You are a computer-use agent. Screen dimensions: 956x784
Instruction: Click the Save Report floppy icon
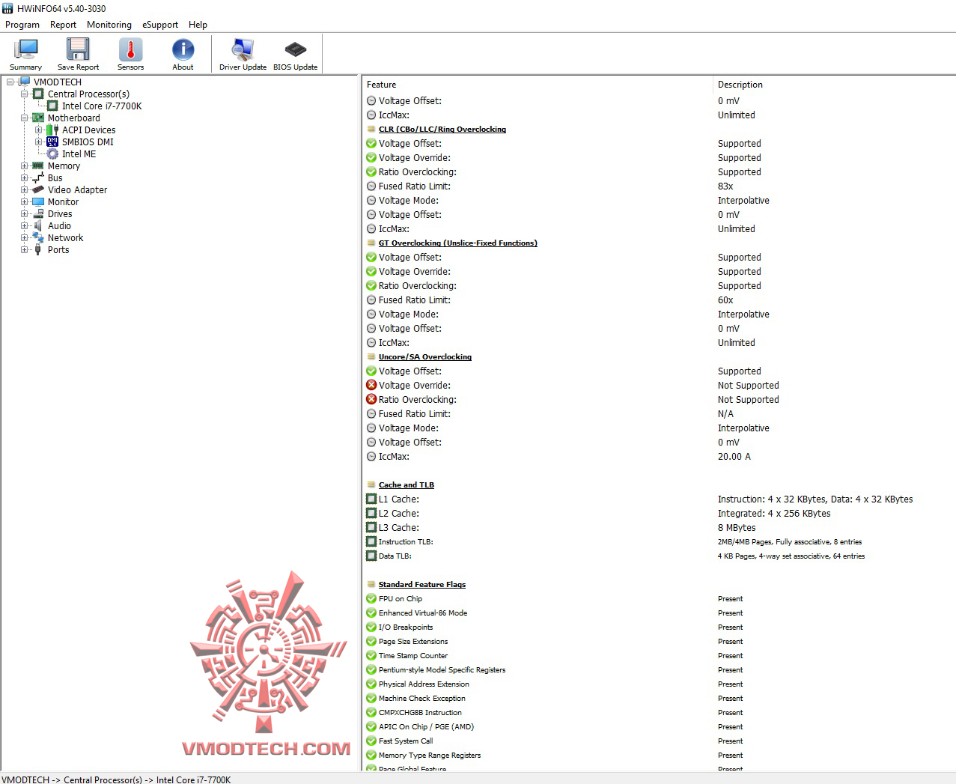78,49
